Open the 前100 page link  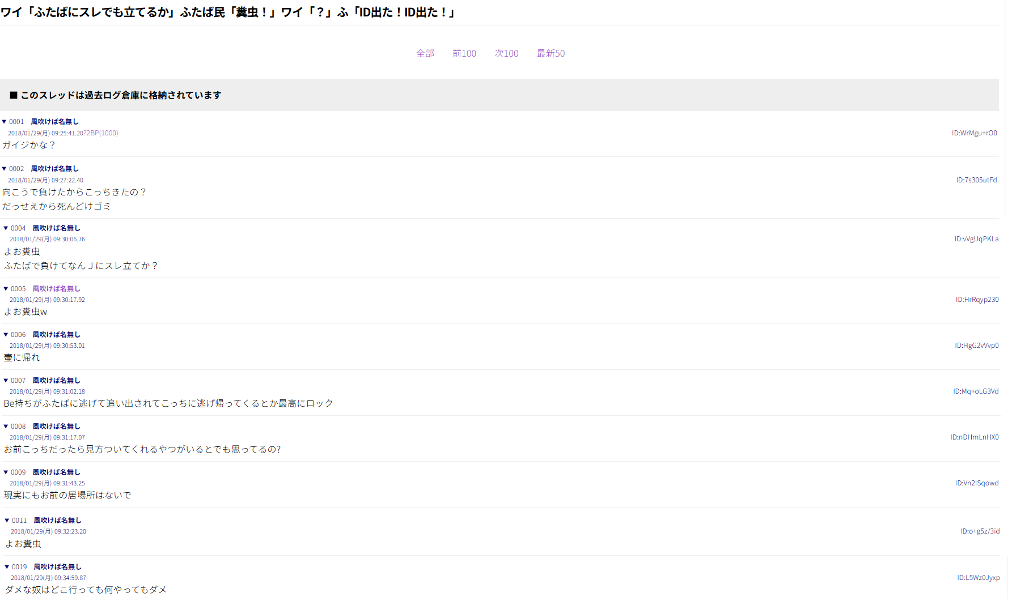pos(464,53)
